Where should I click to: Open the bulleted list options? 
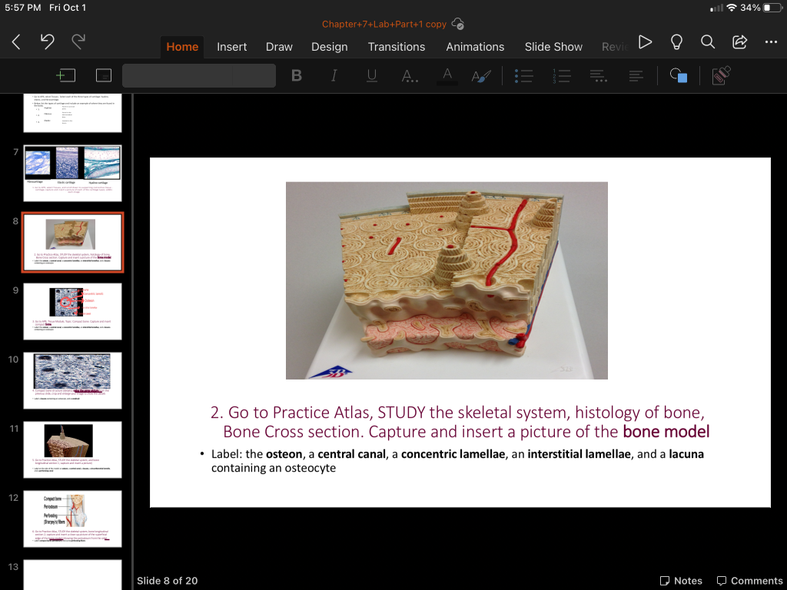click(x=523, y=75)
